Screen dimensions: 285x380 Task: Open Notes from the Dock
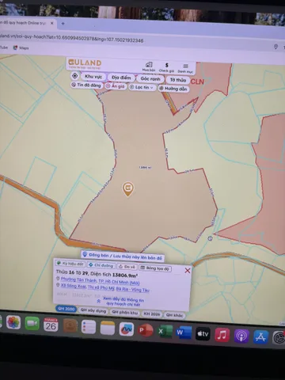tap(108, 329)
